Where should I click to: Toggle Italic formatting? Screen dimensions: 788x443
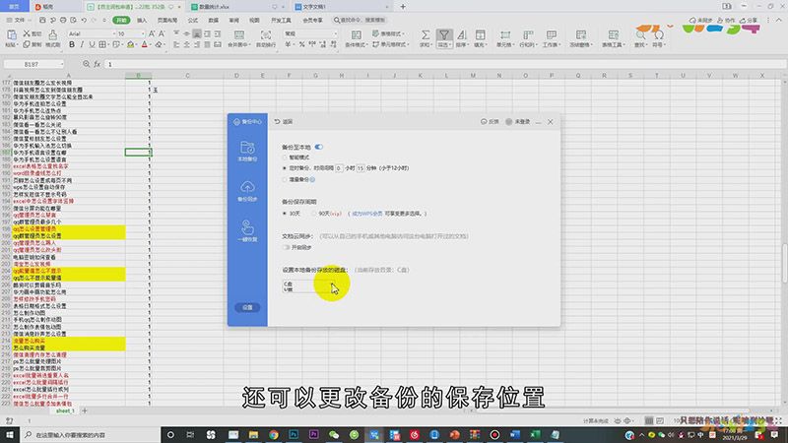pyautogui.click(x=82, y=44)
